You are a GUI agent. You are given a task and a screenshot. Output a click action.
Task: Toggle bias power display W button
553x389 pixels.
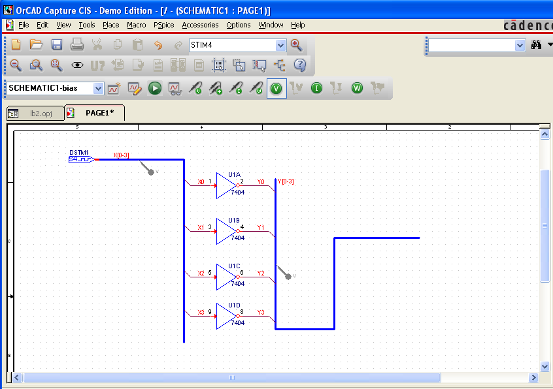tap(358, 88)
